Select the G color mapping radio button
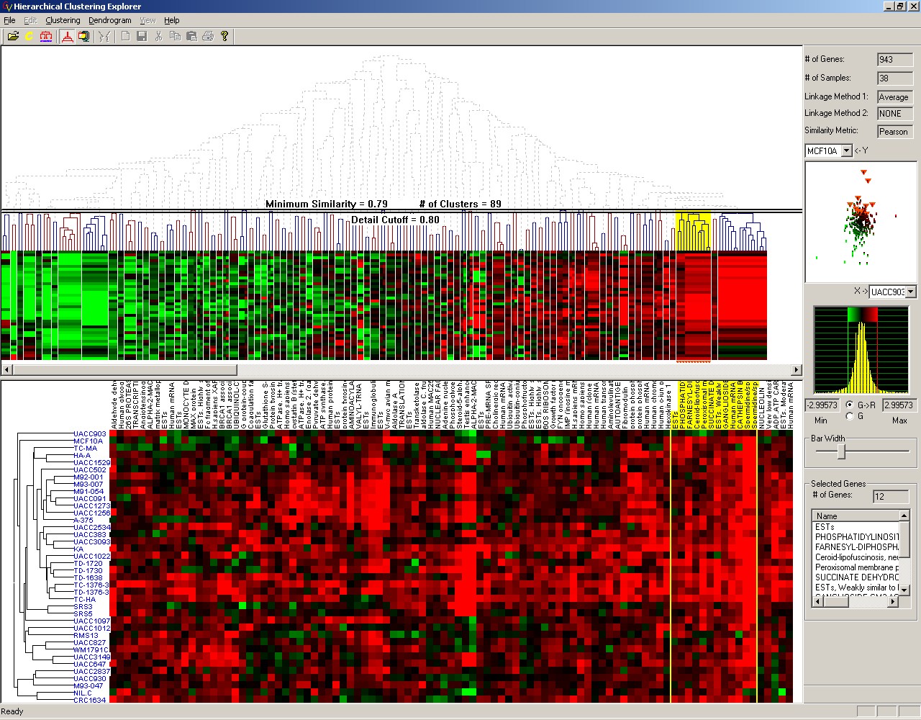The height and width of the screenshot is (720, 921). coord(850,416)
